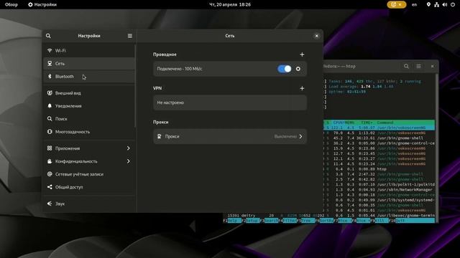Viewport: 460px width, 258px height.
Task: Open the Звук speaker icon
Action: (x=50, y=204)
